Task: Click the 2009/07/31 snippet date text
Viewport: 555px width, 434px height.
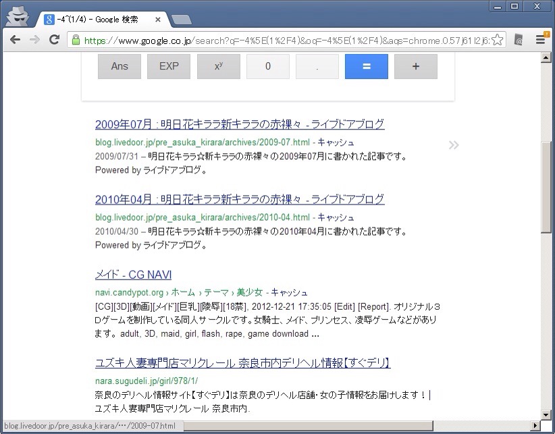Action: pyautogui.click(x=117, y=157)
